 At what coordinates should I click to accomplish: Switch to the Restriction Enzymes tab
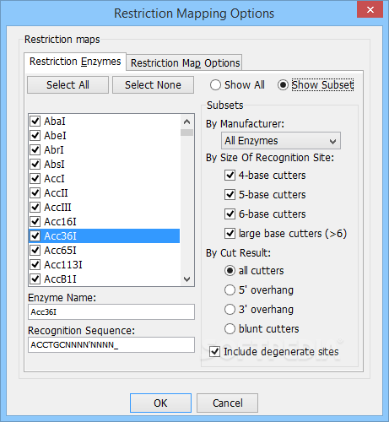click(75, 62)
